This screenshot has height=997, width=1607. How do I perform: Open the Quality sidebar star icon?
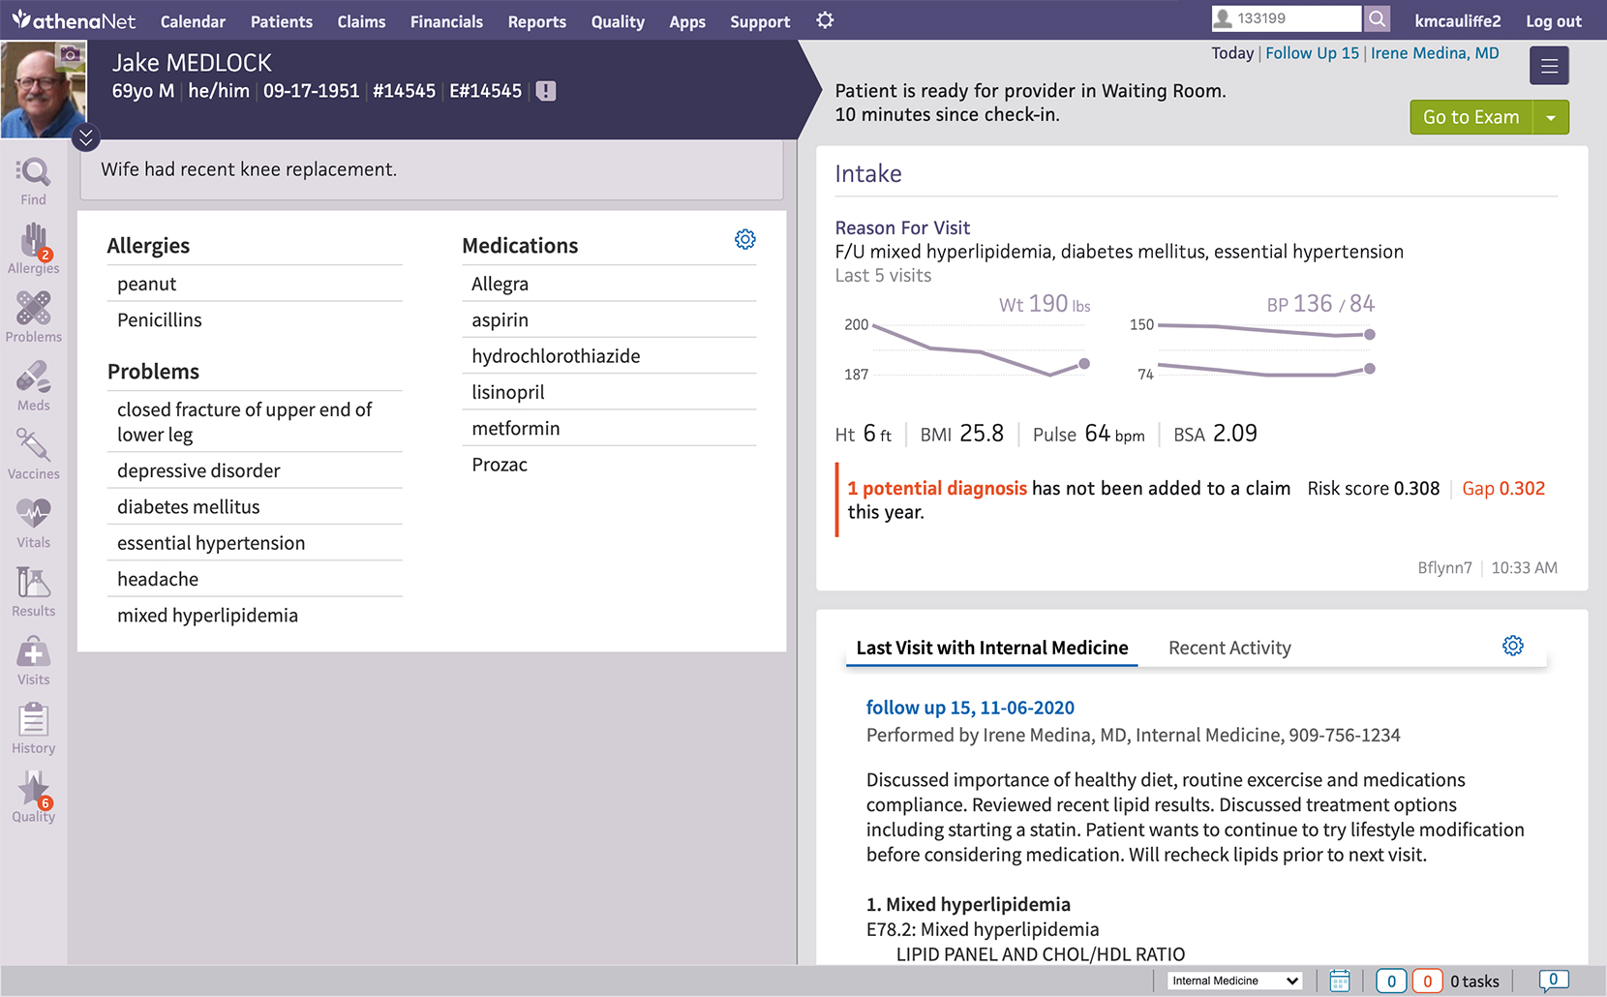pos(33,798)
